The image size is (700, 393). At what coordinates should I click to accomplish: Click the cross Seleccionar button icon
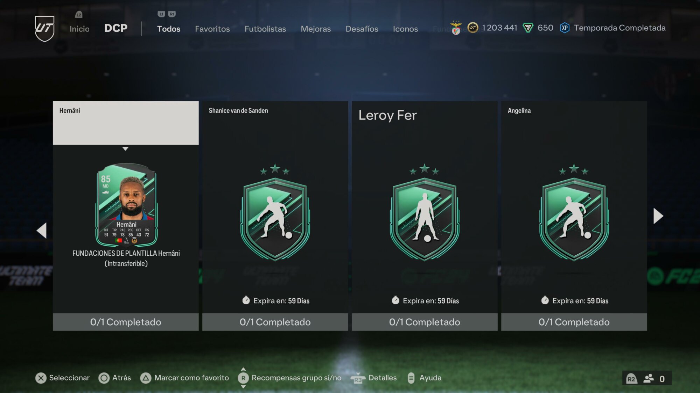41,378
